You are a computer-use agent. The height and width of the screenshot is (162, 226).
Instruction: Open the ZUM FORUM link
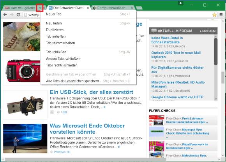click(x=208, y=31)
